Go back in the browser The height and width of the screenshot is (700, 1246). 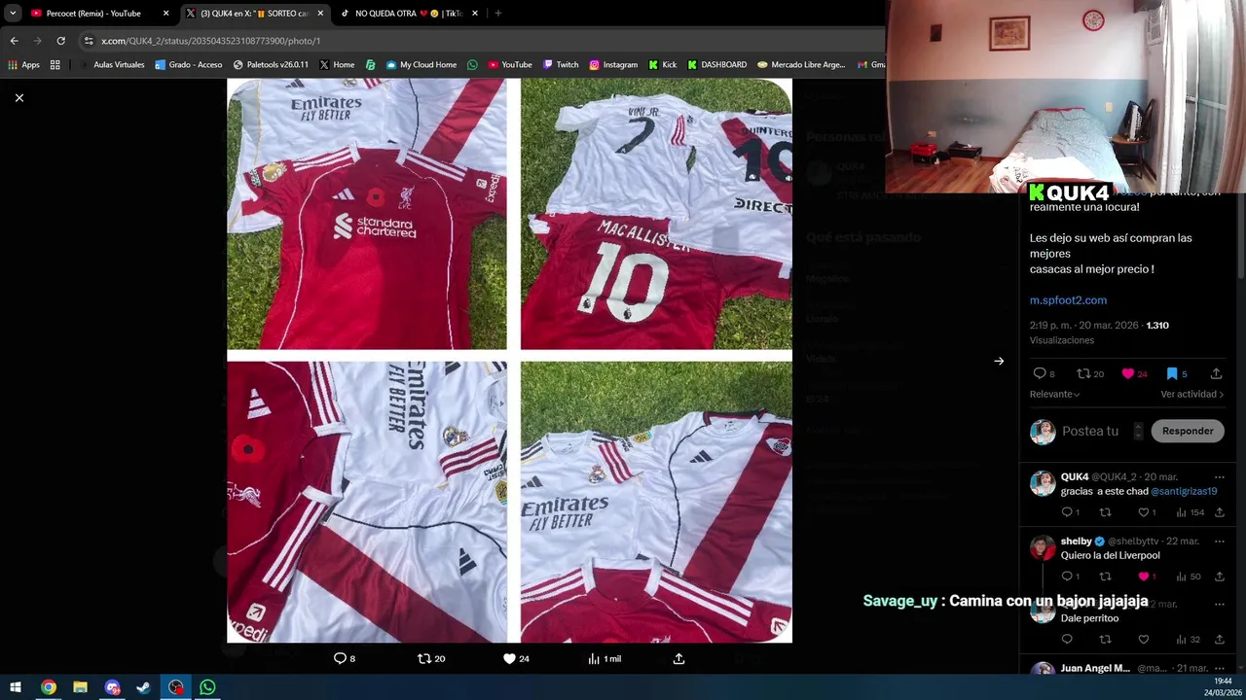14,41
